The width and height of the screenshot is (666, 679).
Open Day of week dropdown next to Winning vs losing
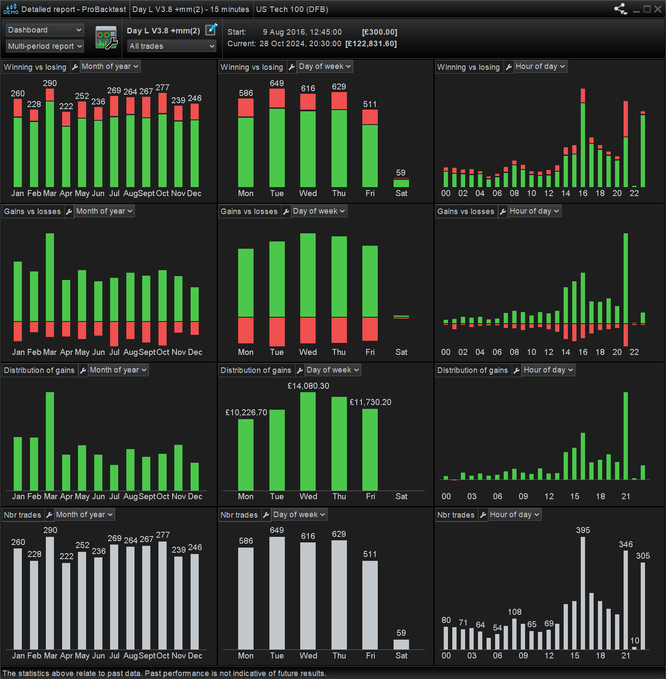point(325,66)
